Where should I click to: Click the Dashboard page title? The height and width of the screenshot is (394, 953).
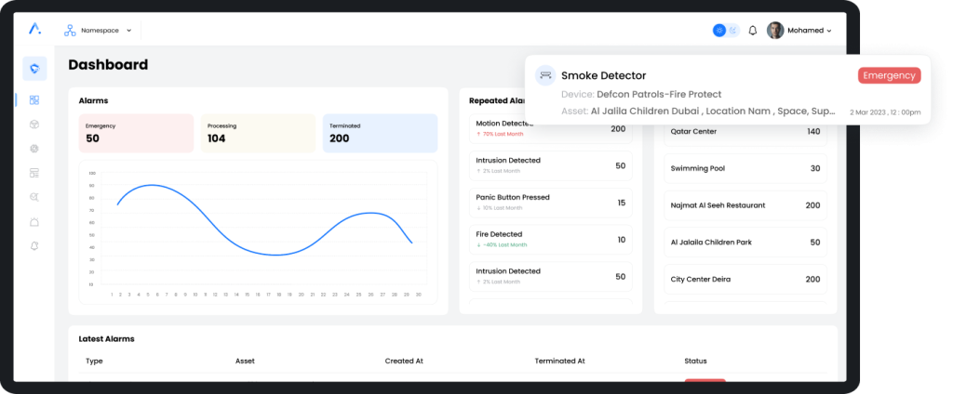[108, 64]
